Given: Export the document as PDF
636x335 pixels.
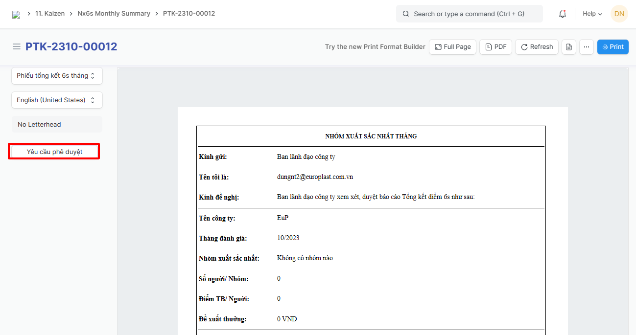Looking at the screenshot, I should click(x=495, y=47).
